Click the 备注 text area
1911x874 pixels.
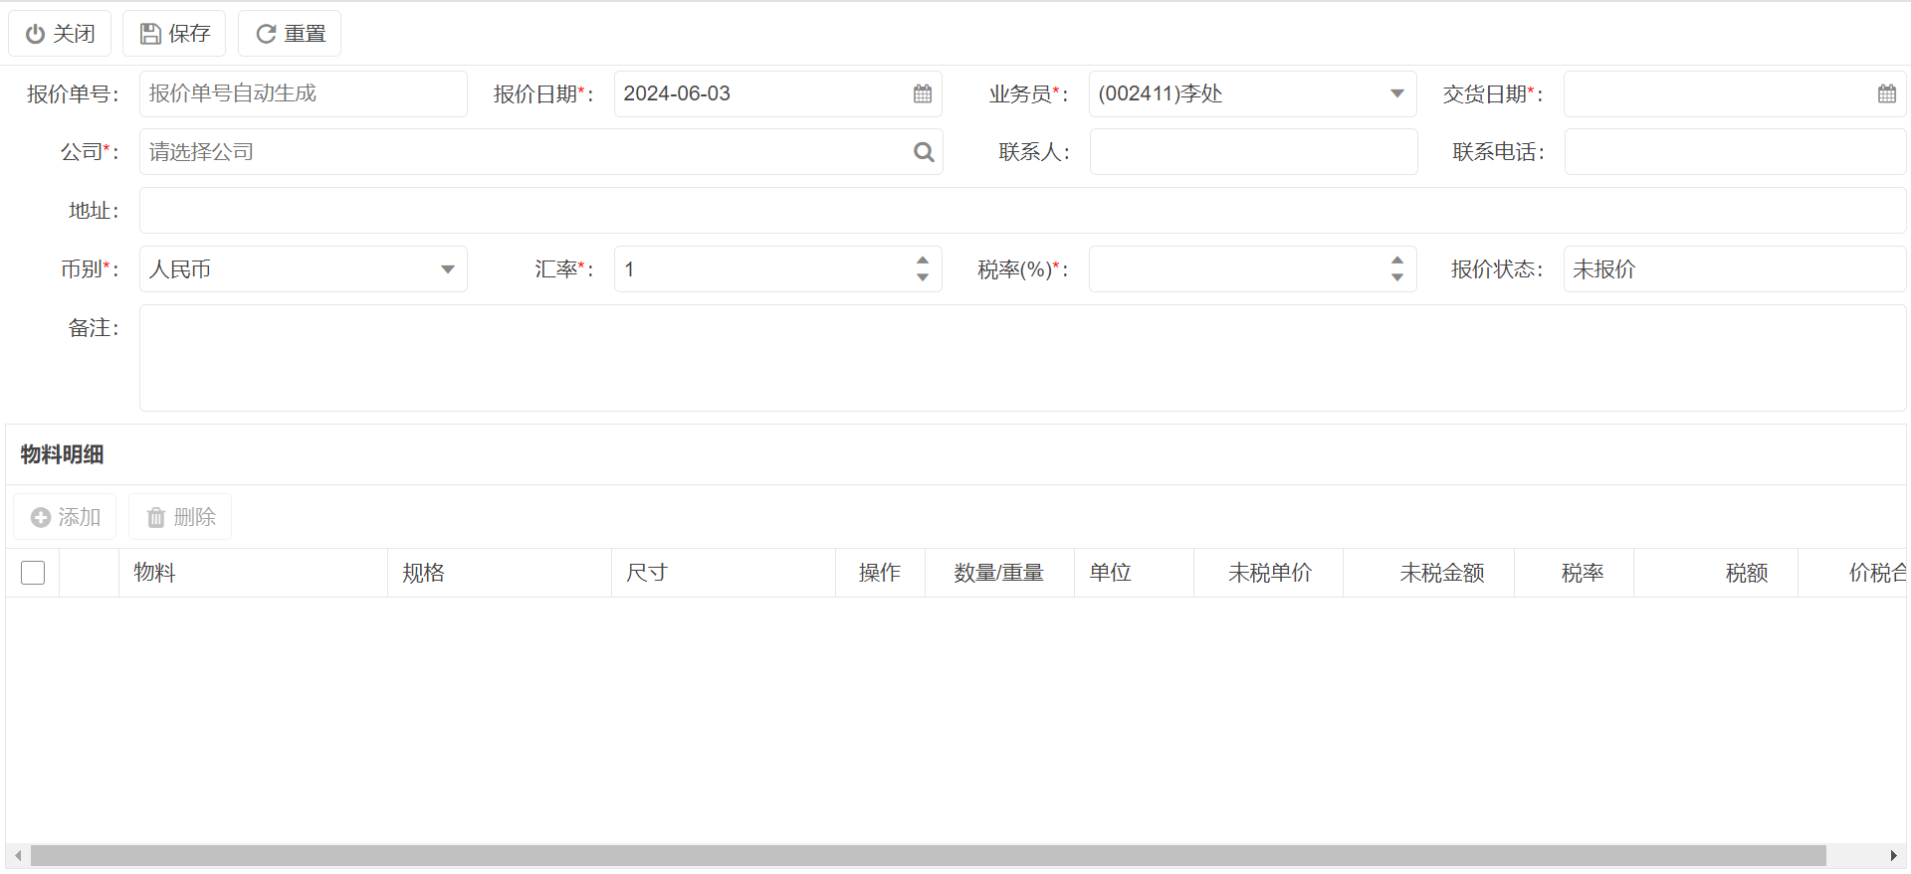(1022, 358)
